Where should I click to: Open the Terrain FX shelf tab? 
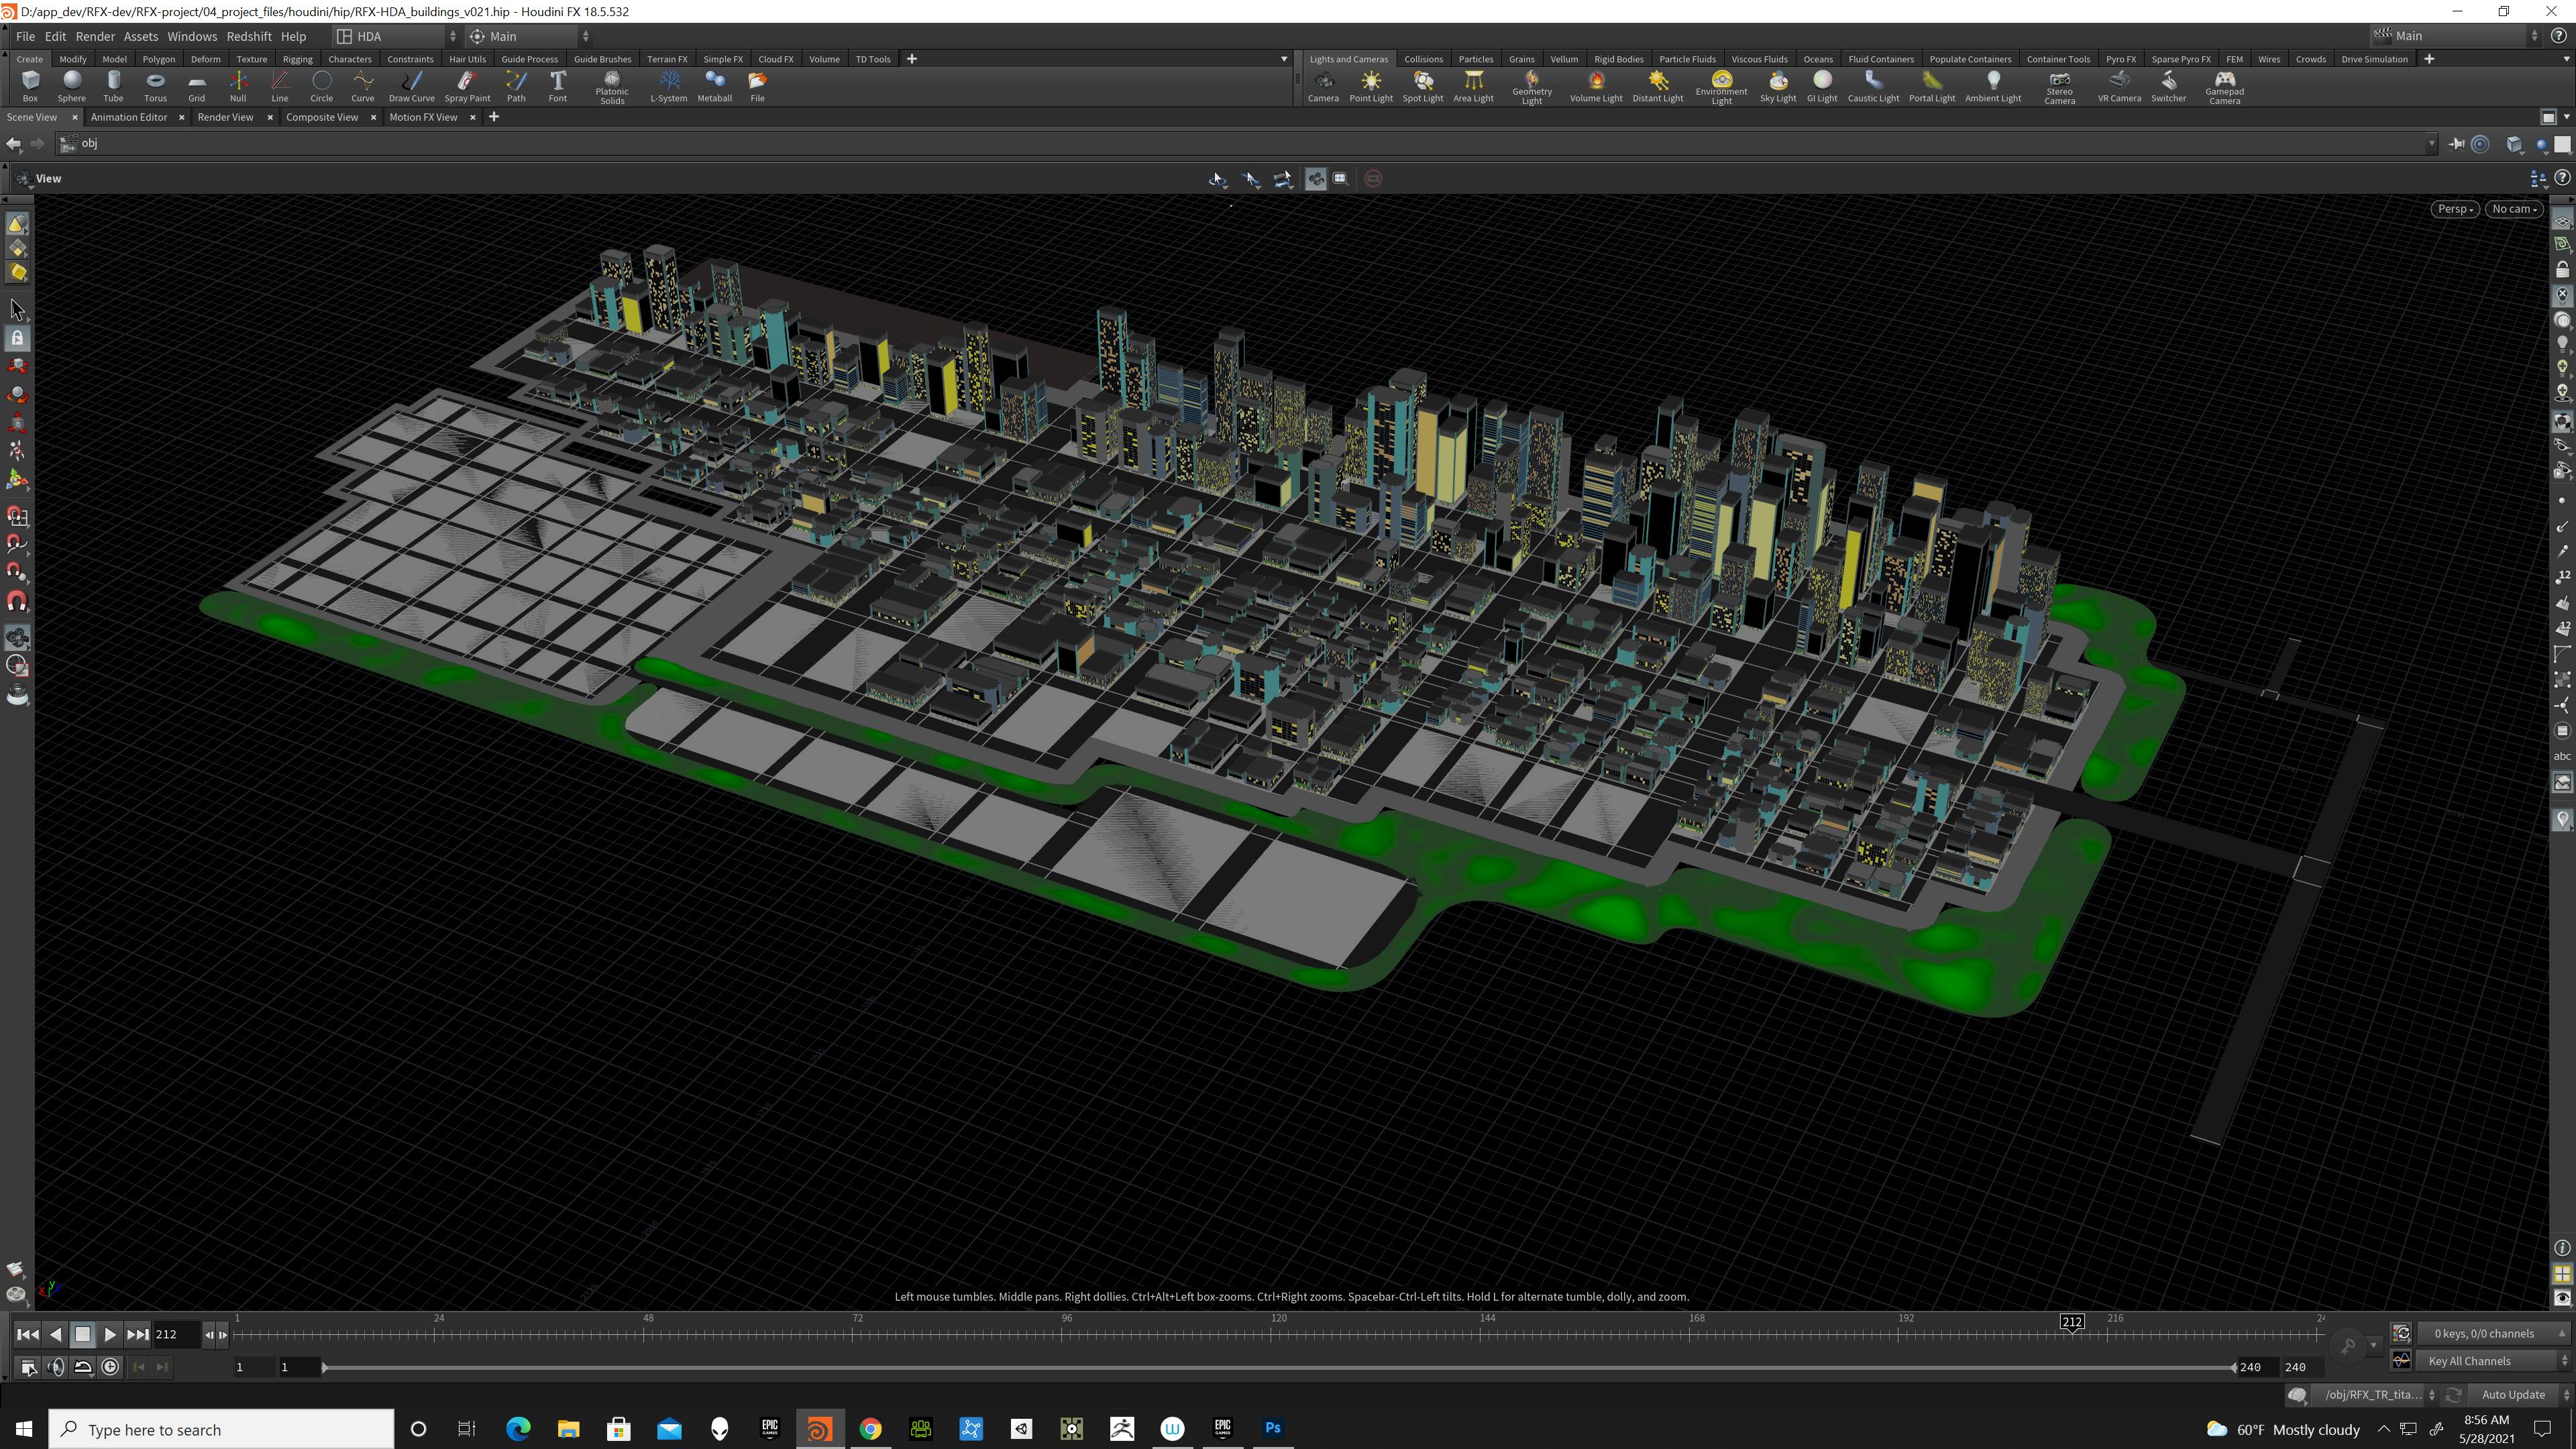coord(667,59)
